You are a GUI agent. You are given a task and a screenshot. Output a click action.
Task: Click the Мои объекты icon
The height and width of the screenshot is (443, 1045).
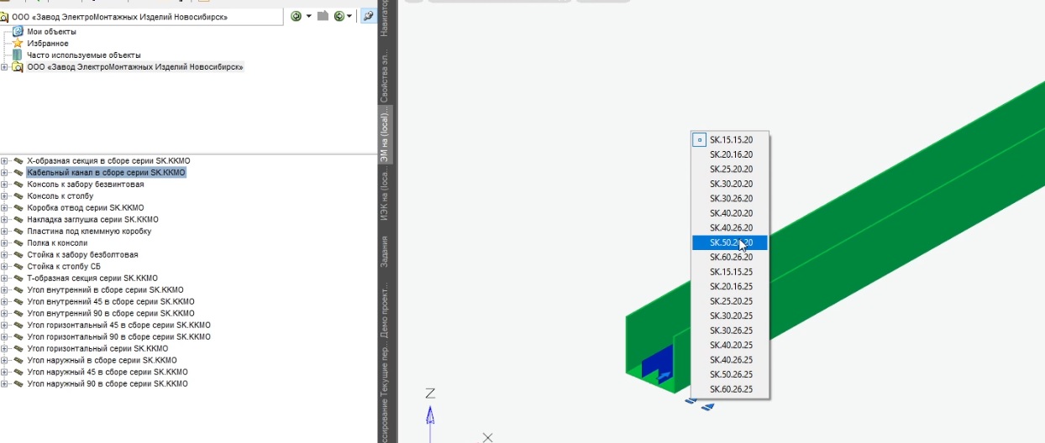(x=18, y=31)
